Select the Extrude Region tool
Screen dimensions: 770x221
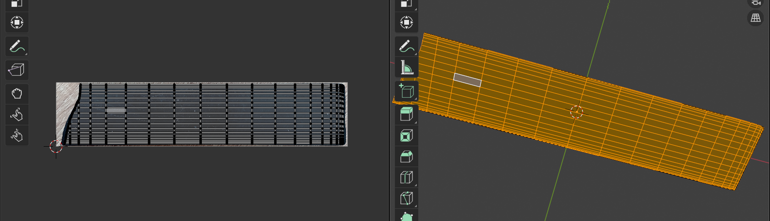(x=407, y=114)
